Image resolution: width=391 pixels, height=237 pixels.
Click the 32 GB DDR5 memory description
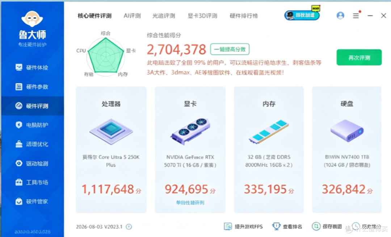click(x=269, y=161)
